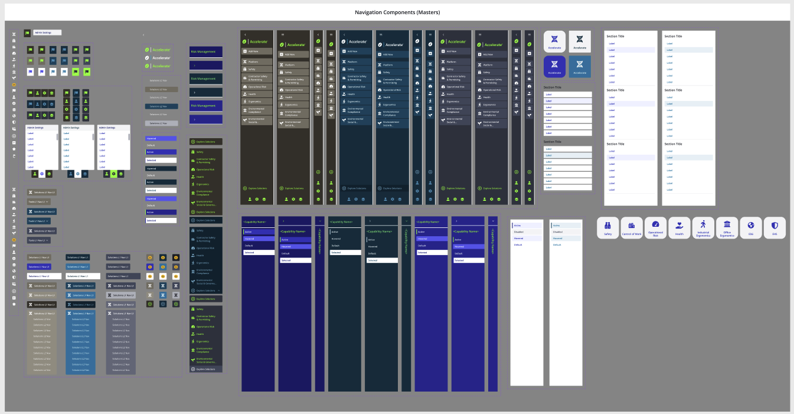
Task: Click the person icon at leftmost brown sidebar bottom
Action: click(250, 199)
